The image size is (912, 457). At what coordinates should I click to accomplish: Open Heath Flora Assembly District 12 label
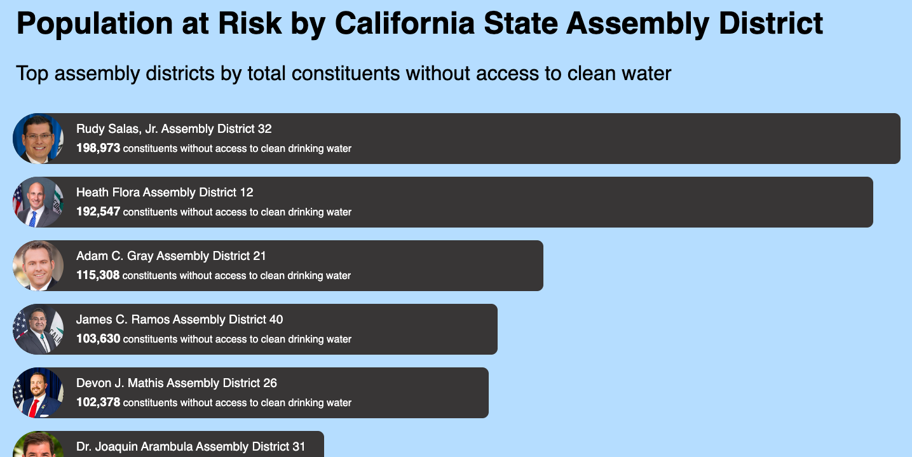[165, 193]
